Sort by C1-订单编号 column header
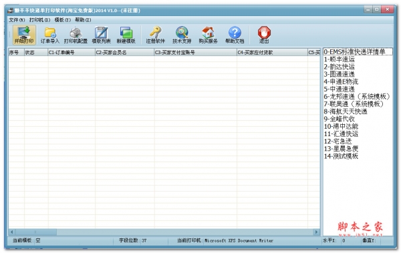 (x=72, y=52)
